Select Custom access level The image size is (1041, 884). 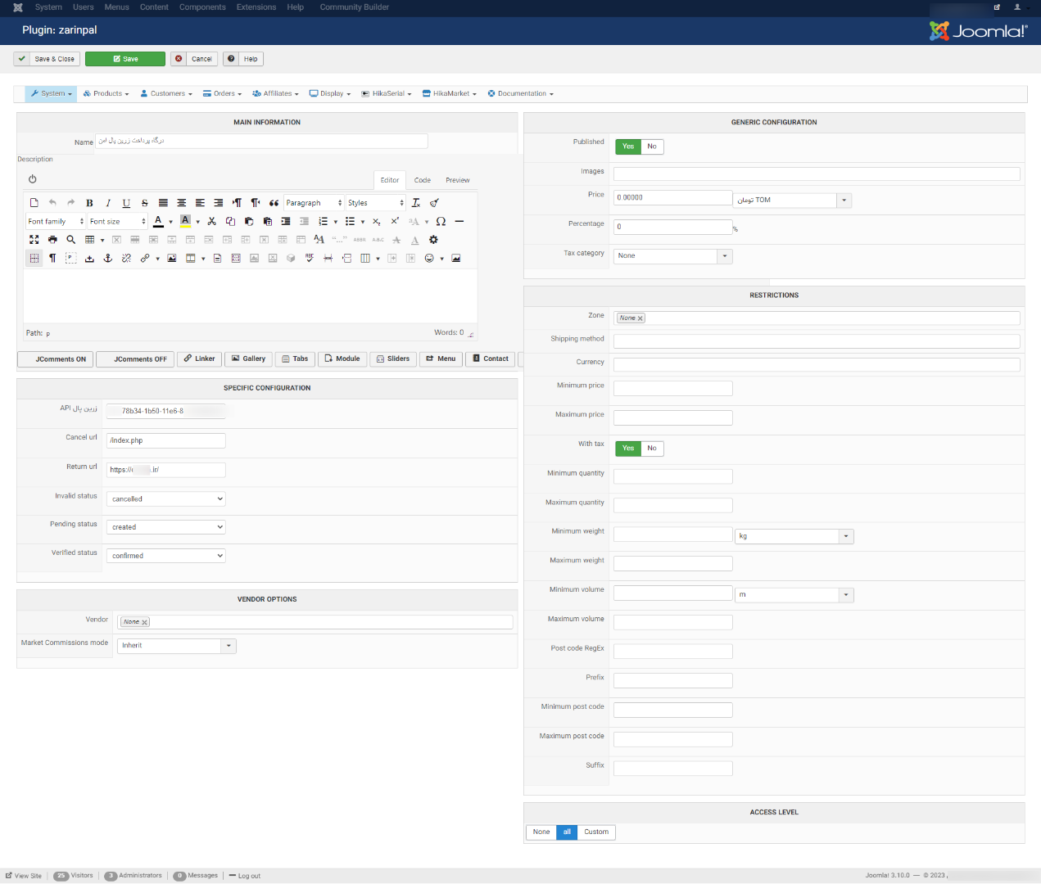click(x=596, y=832)
